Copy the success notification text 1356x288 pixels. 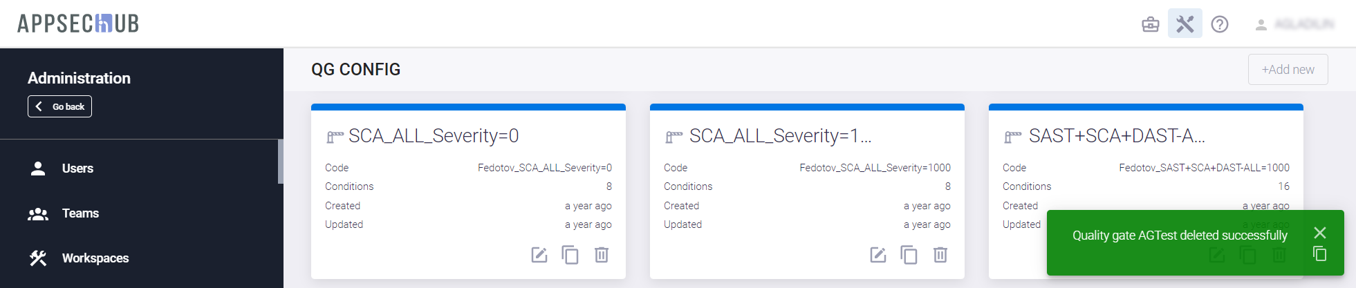coord(1320,254)
